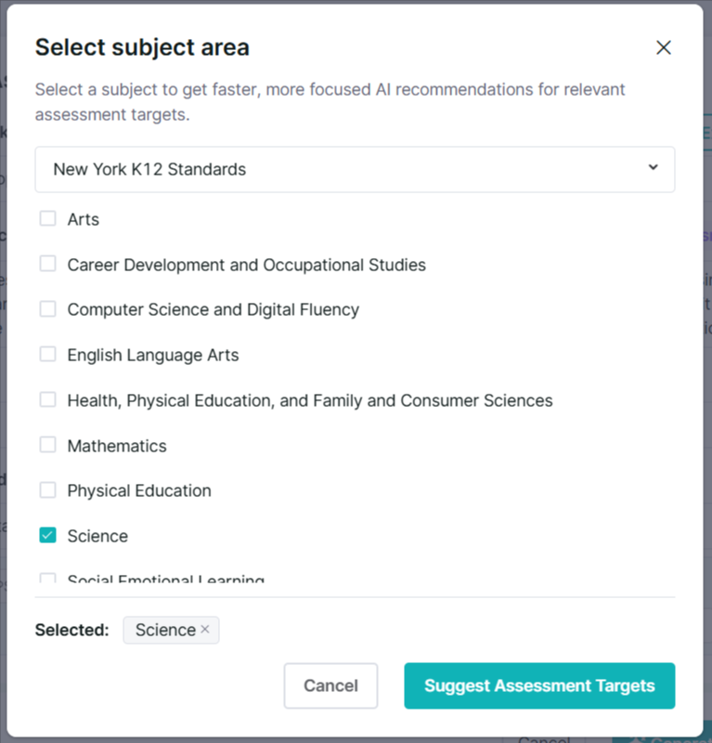This screenshot has width=712, height=743.
Task: Check the Social Emotional Learning box
Action: (48, 578)
